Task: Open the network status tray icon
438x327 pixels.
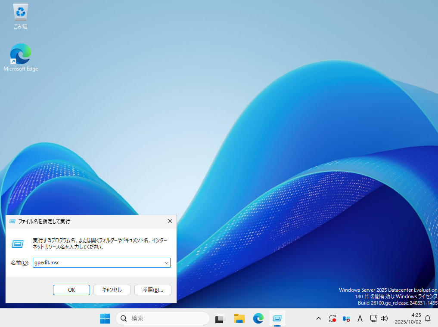Action: tap(373, 318)
